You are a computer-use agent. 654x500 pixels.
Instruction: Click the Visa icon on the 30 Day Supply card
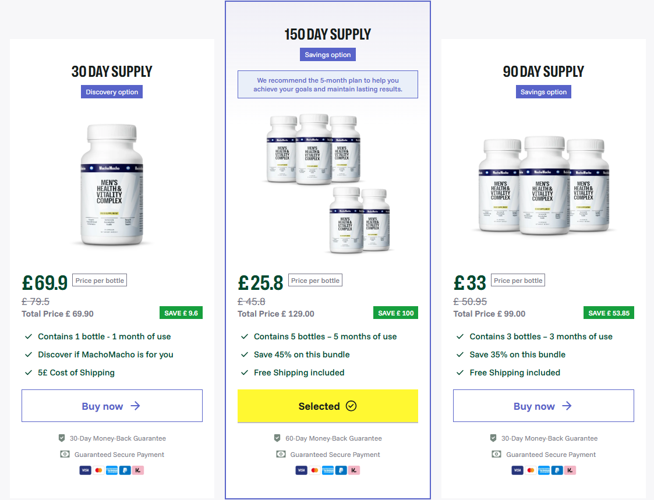point(86,470)
